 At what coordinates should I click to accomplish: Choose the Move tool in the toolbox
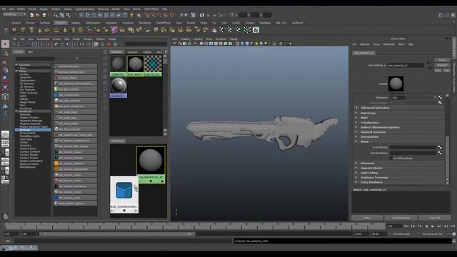tap(5, 70)
